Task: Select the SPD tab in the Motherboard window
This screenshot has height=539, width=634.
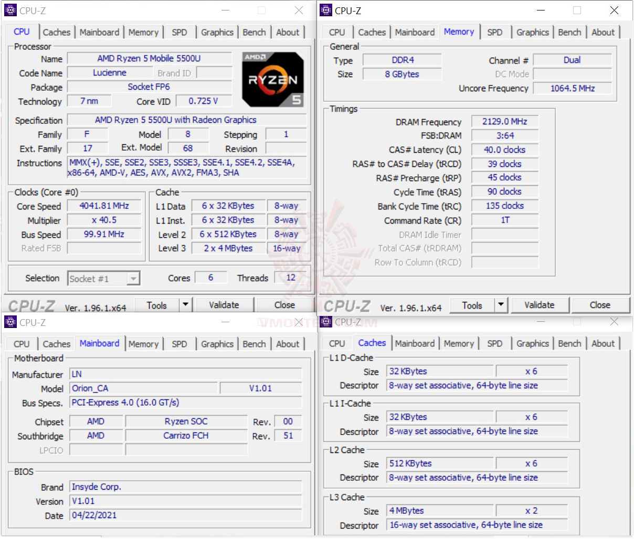Action: click(179, 344)
